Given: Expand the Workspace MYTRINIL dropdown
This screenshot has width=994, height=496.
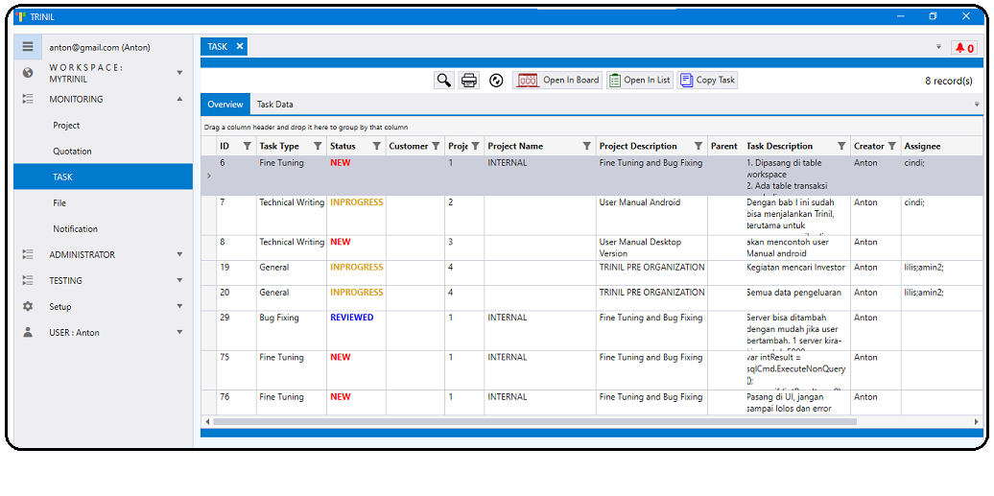Looking at the screenshot, I should tap(179, 73).
